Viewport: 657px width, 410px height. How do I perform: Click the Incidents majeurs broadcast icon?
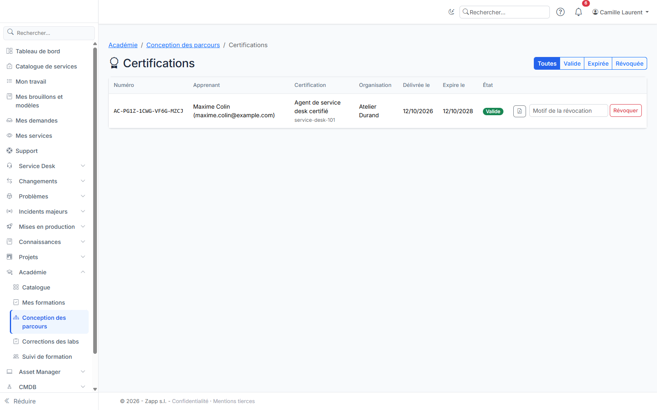(x=9, y=211)
